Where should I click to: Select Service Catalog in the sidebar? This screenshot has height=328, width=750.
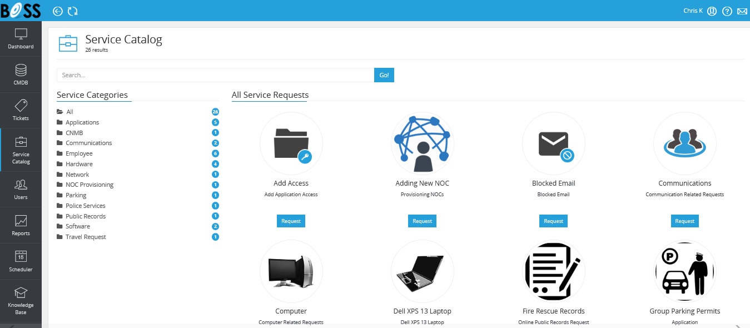click(21, 150)
